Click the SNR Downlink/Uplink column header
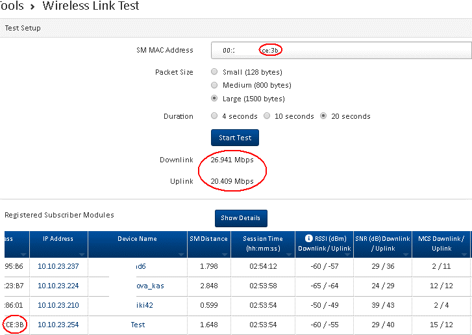472x335 pixels. [x=382, y=243]
